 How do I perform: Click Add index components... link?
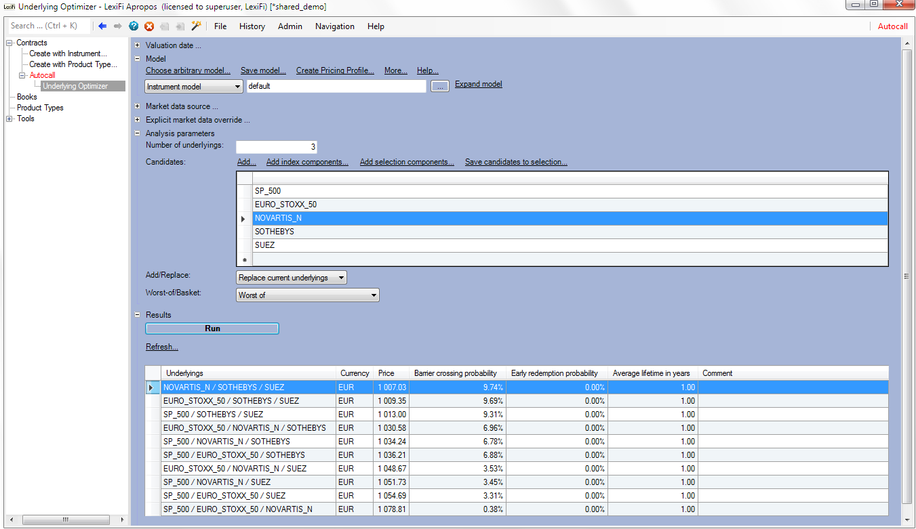coord(307,162)
